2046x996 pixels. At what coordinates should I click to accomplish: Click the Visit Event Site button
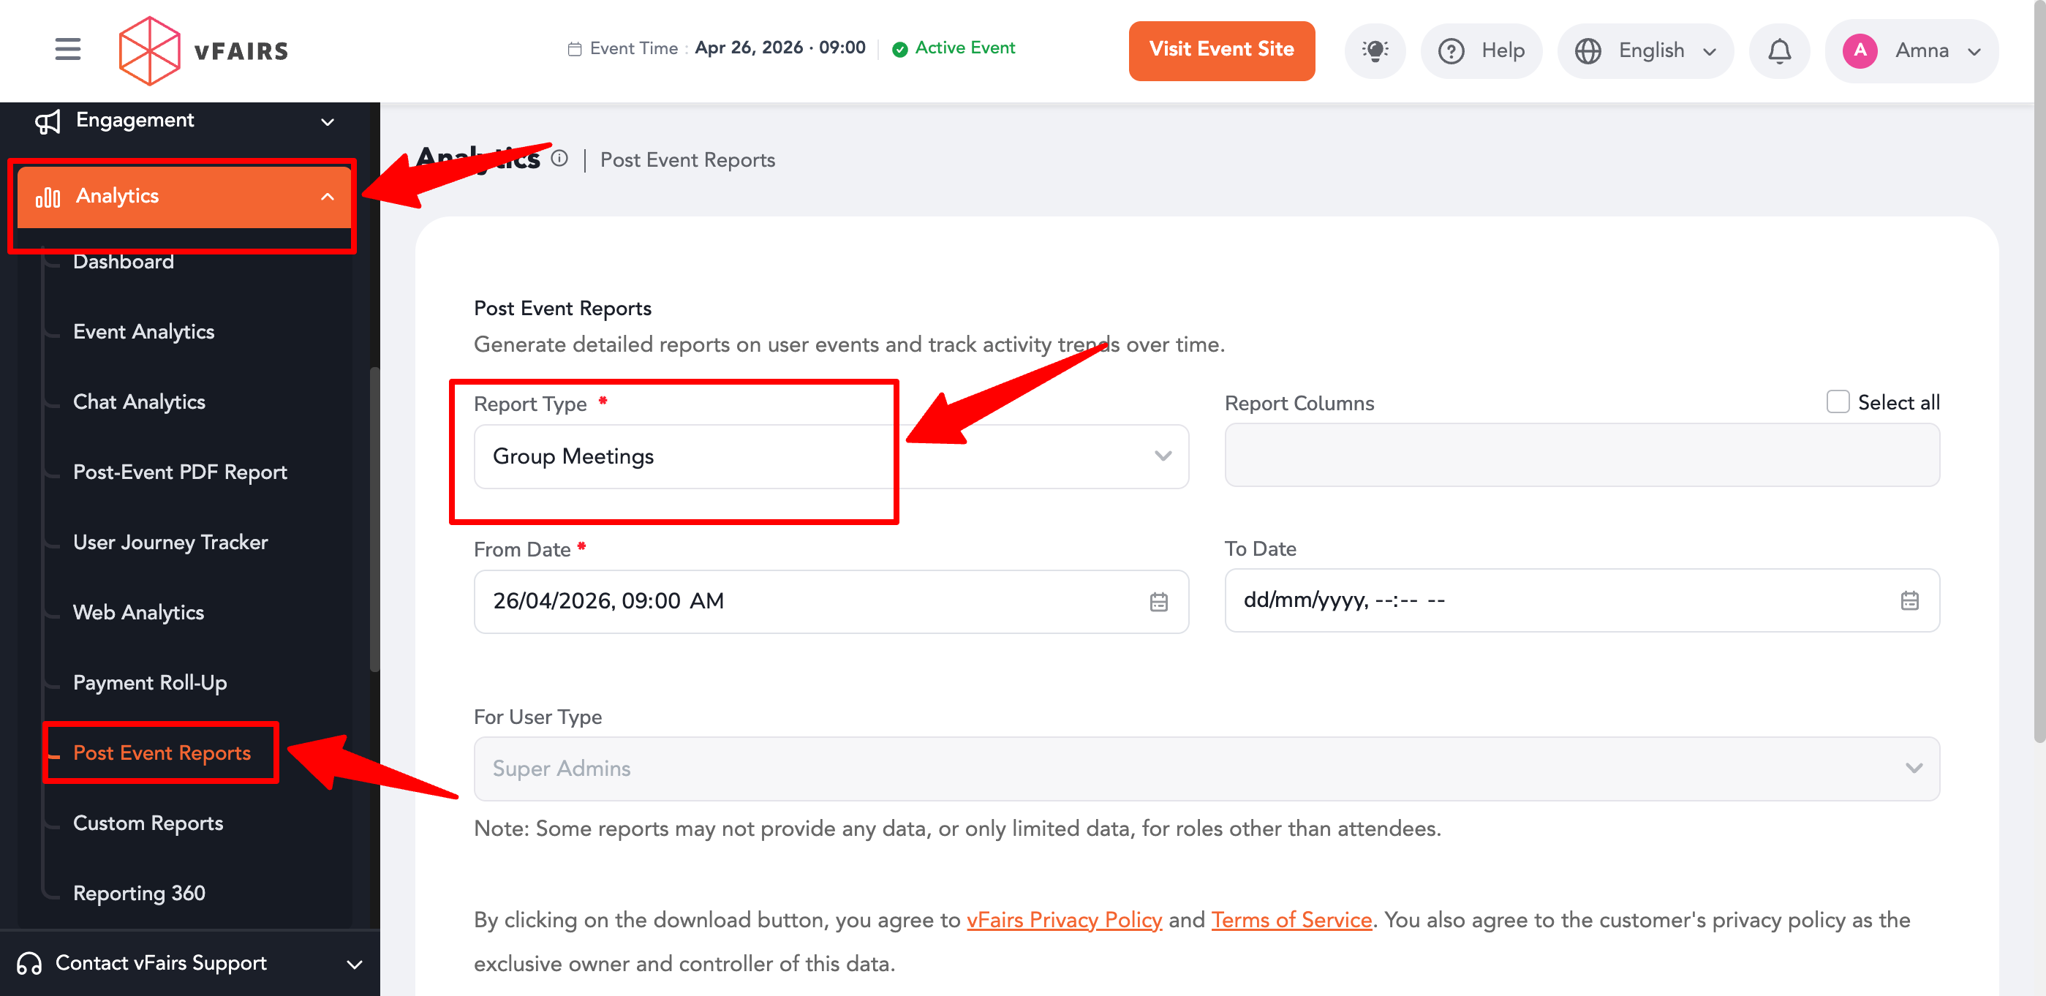[1220, 50]
